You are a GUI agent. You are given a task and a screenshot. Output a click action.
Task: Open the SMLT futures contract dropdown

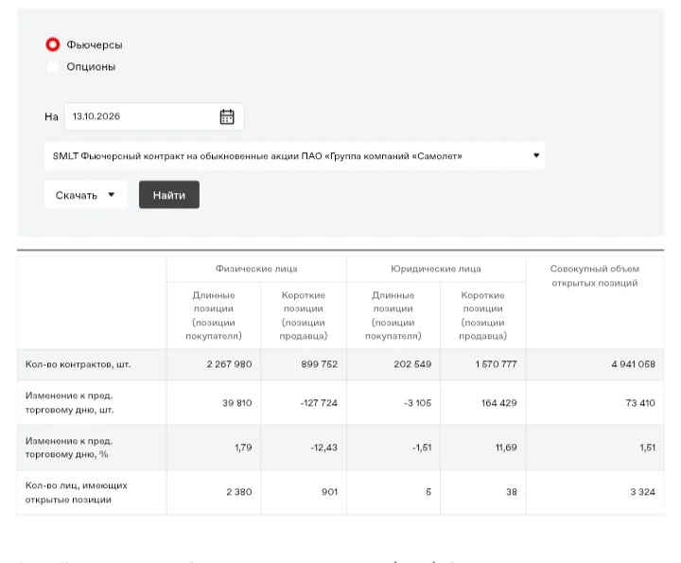(x=294, y=155)
